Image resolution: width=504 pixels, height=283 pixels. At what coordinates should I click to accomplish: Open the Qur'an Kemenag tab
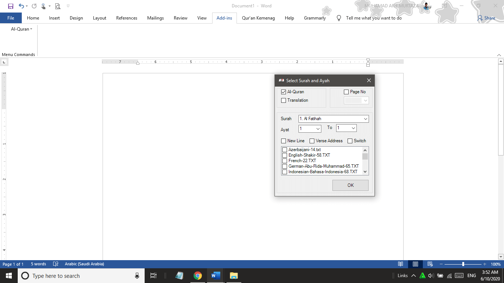coord(258,18)
